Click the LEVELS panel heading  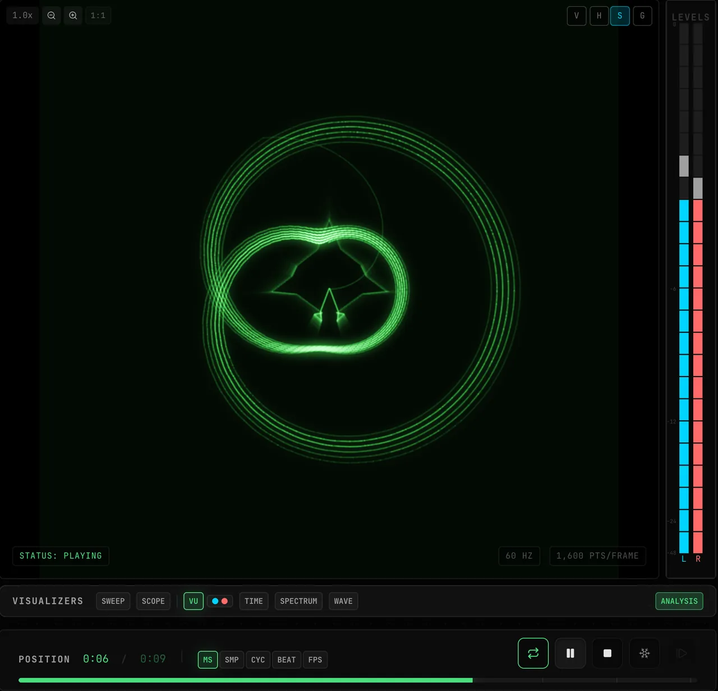coord(691,17)
